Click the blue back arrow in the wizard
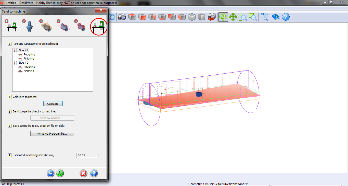The width and height of the screenshot is (348, 186). pyautogui.click(x=50, y=173)
